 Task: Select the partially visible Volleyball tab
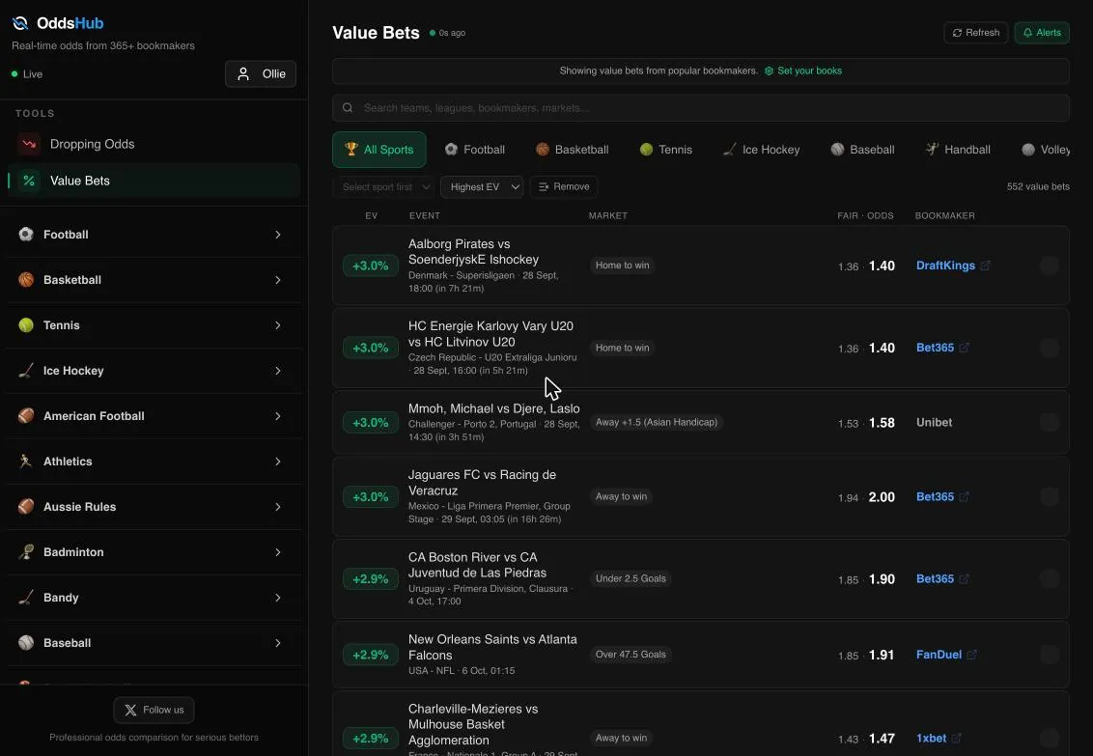(1046, 150)
